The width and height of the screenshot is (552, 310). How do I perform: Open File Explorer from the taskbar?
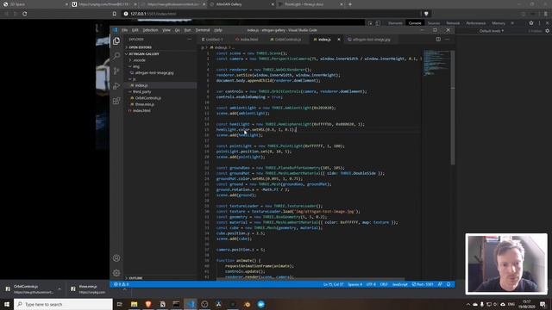(x=135, y=304)
